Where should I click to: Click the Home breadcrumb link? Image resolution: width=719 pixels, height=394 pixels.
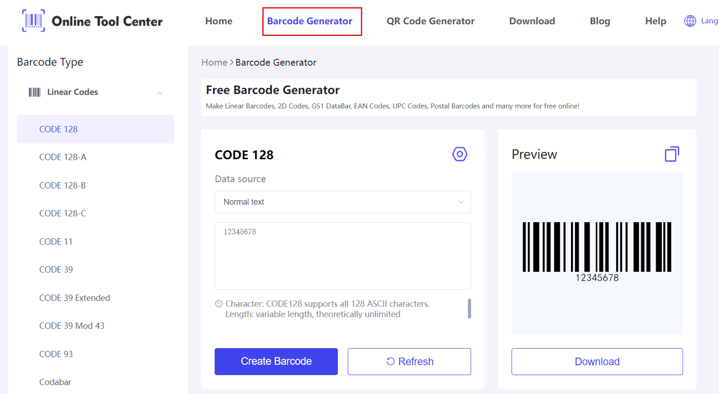[x=214, y=63]
